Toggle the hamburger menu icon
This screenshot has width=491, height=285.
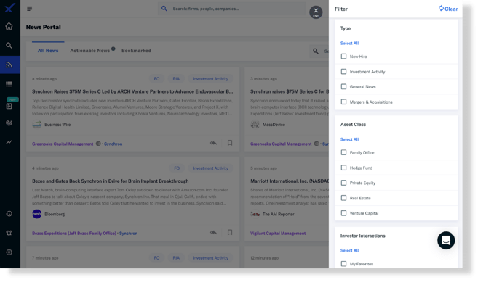(x=29, y=9)
